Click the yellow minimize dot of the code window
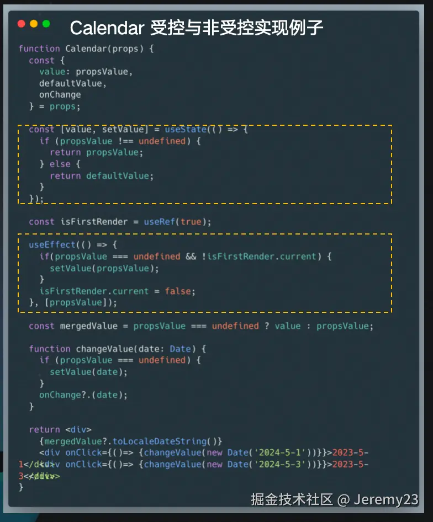433x522 pixels. click(x=34, y=24)
